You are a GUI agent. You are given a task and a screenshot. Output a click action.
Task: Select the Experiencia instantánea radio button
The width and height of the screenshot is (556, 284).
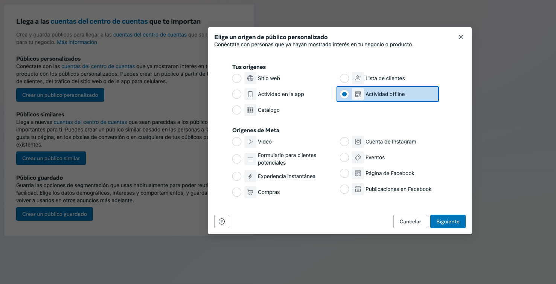(x=237, y=176)
